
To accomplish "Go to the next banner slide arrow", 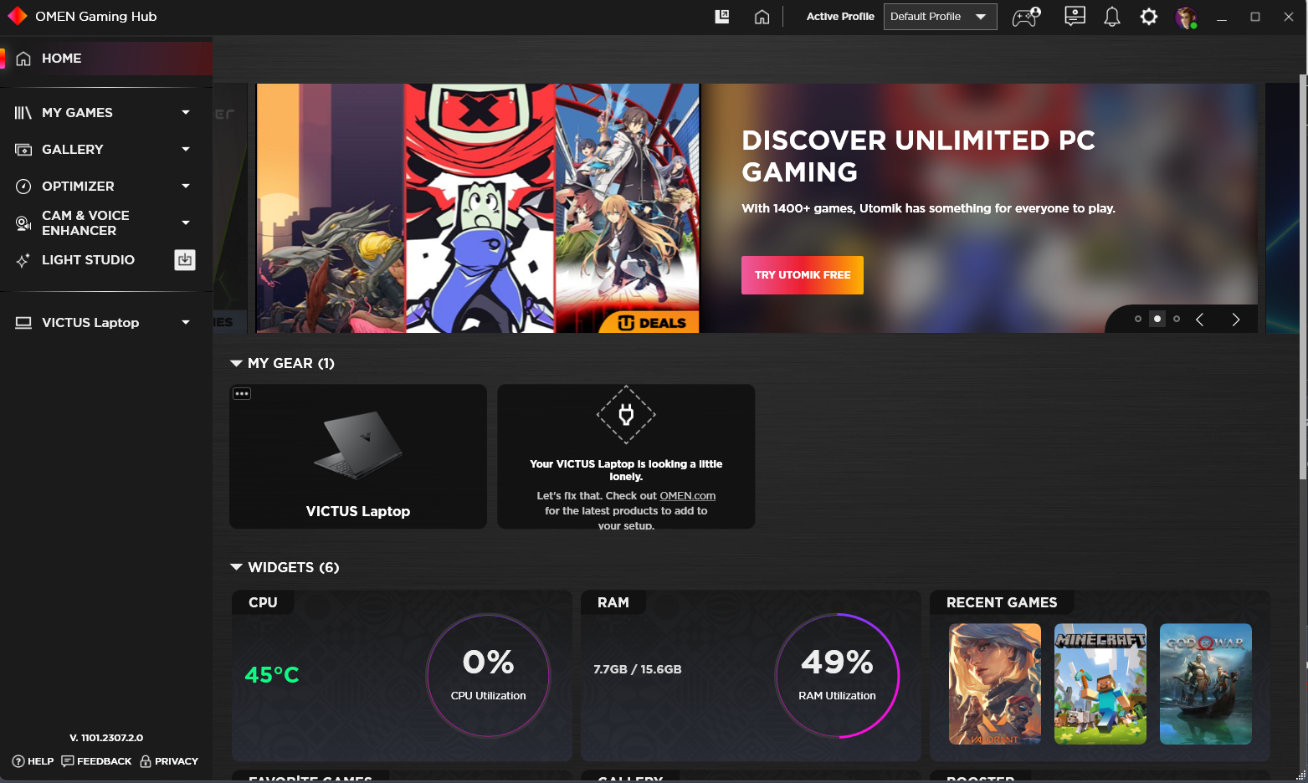I will click(x=1235, y=320).
